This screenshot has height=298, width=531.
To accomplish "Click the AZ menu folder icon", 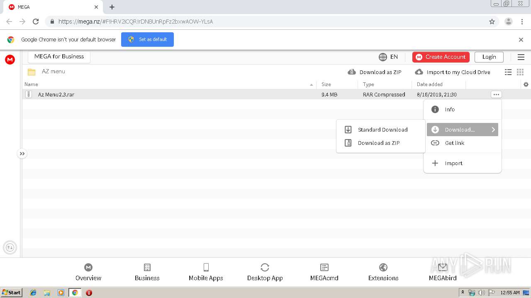I will [32, 72].
